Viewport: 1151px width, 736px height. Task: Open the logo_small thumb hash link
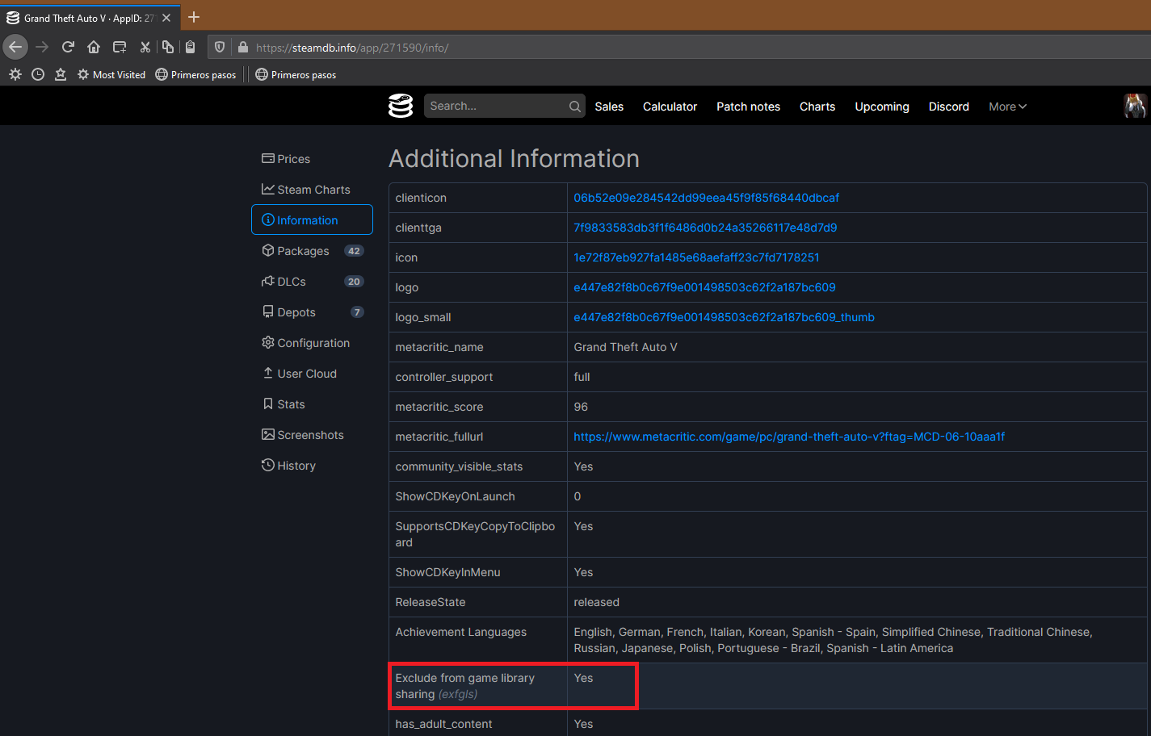[724, 317]
